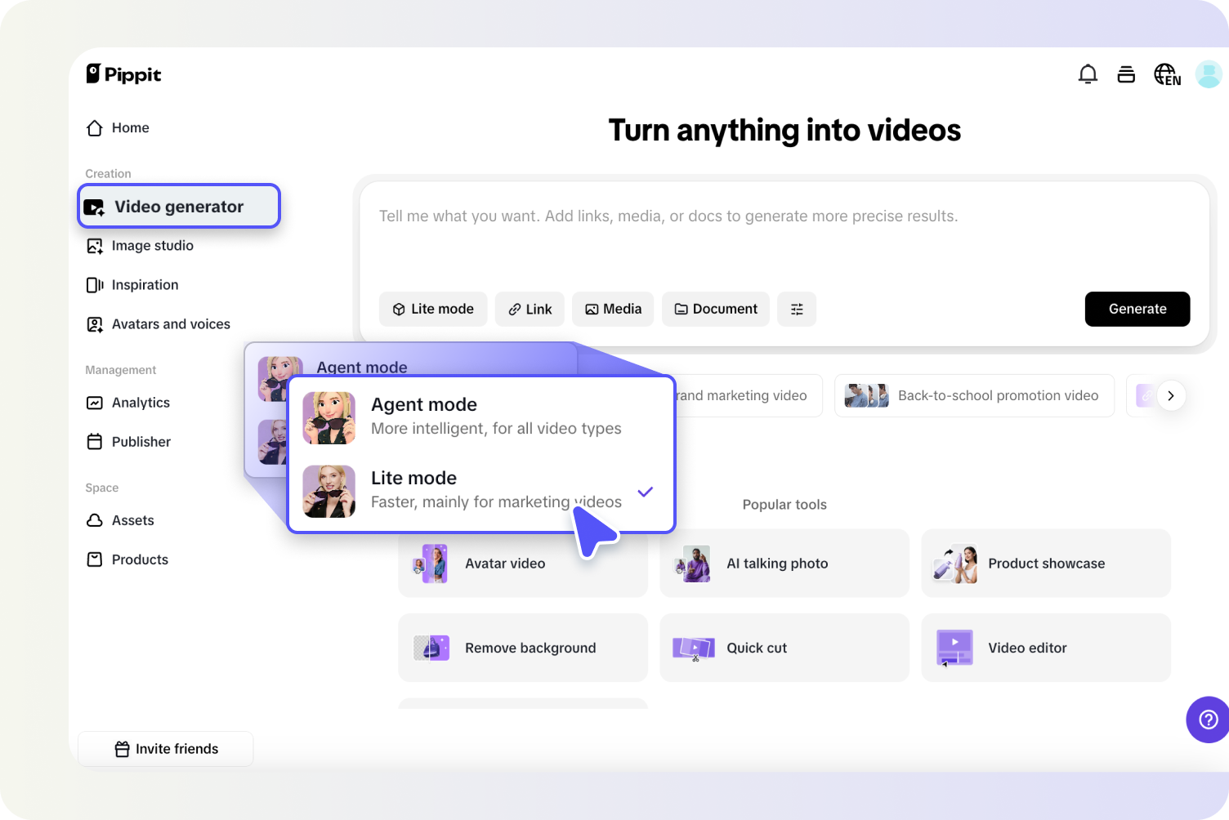The image size is (1229, 820).
Task: Click the Remove background thumbnail icon
Action: 431,648
